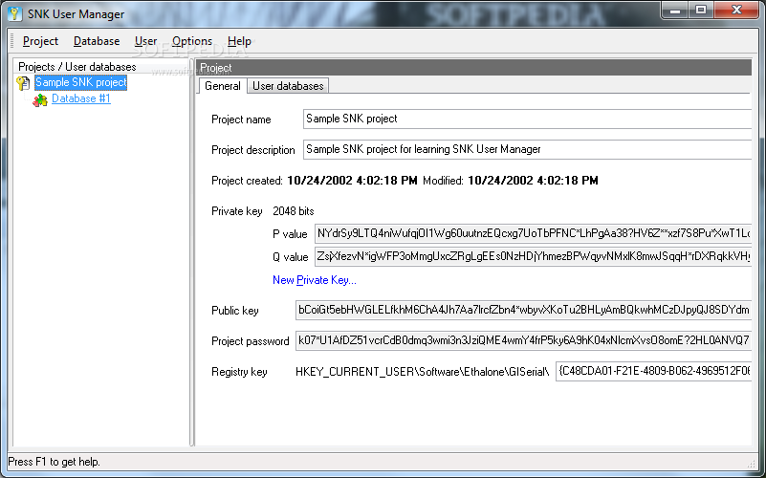Click the Database #1 users icon
The image size is (766, 478).
[39, 99]
